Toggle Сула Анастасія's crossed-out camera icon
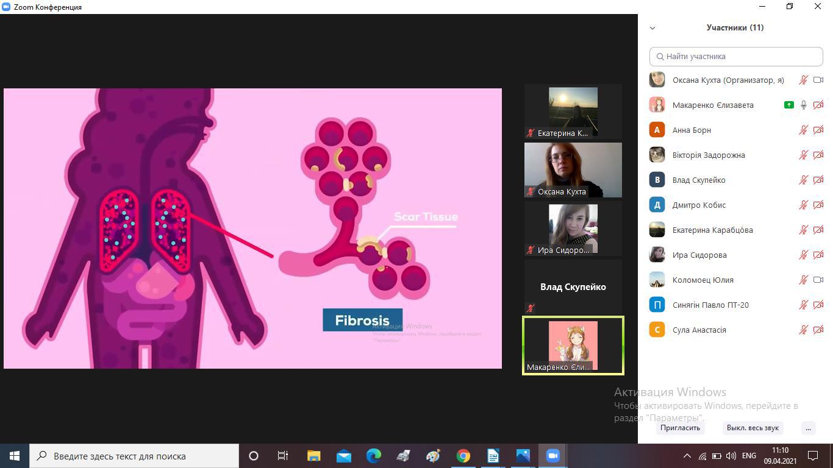 pyautogui.click(x=818, y=330)
